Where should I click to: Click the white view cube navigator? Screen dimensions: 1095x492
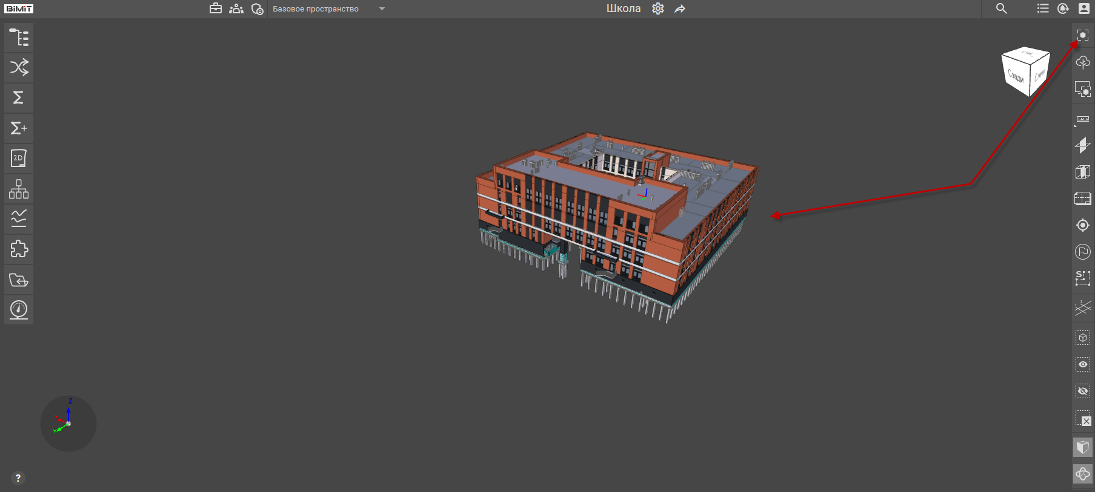tap(1025, 71)
